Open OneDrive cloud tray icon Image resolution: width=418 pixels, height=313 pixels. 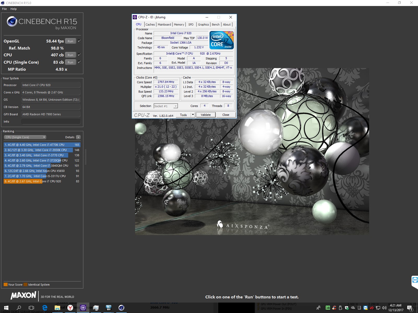(353, 308)
